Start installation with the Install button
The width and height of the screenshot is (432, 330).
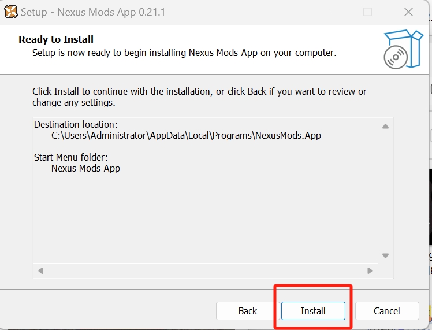coord(313,311)
